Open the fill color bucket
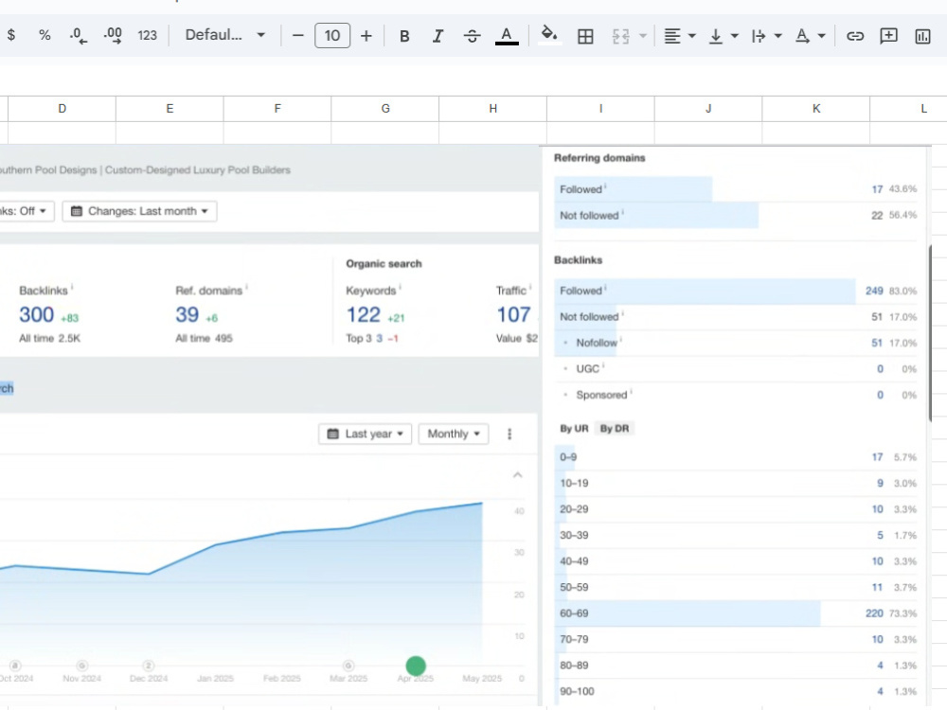Viewport: 947px width, 710px height. click(549, 36)
